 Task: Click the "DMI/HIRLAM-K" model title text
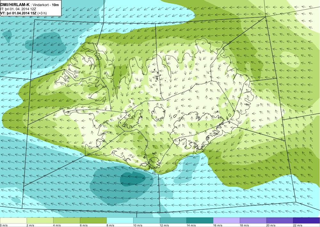(15, 5)
